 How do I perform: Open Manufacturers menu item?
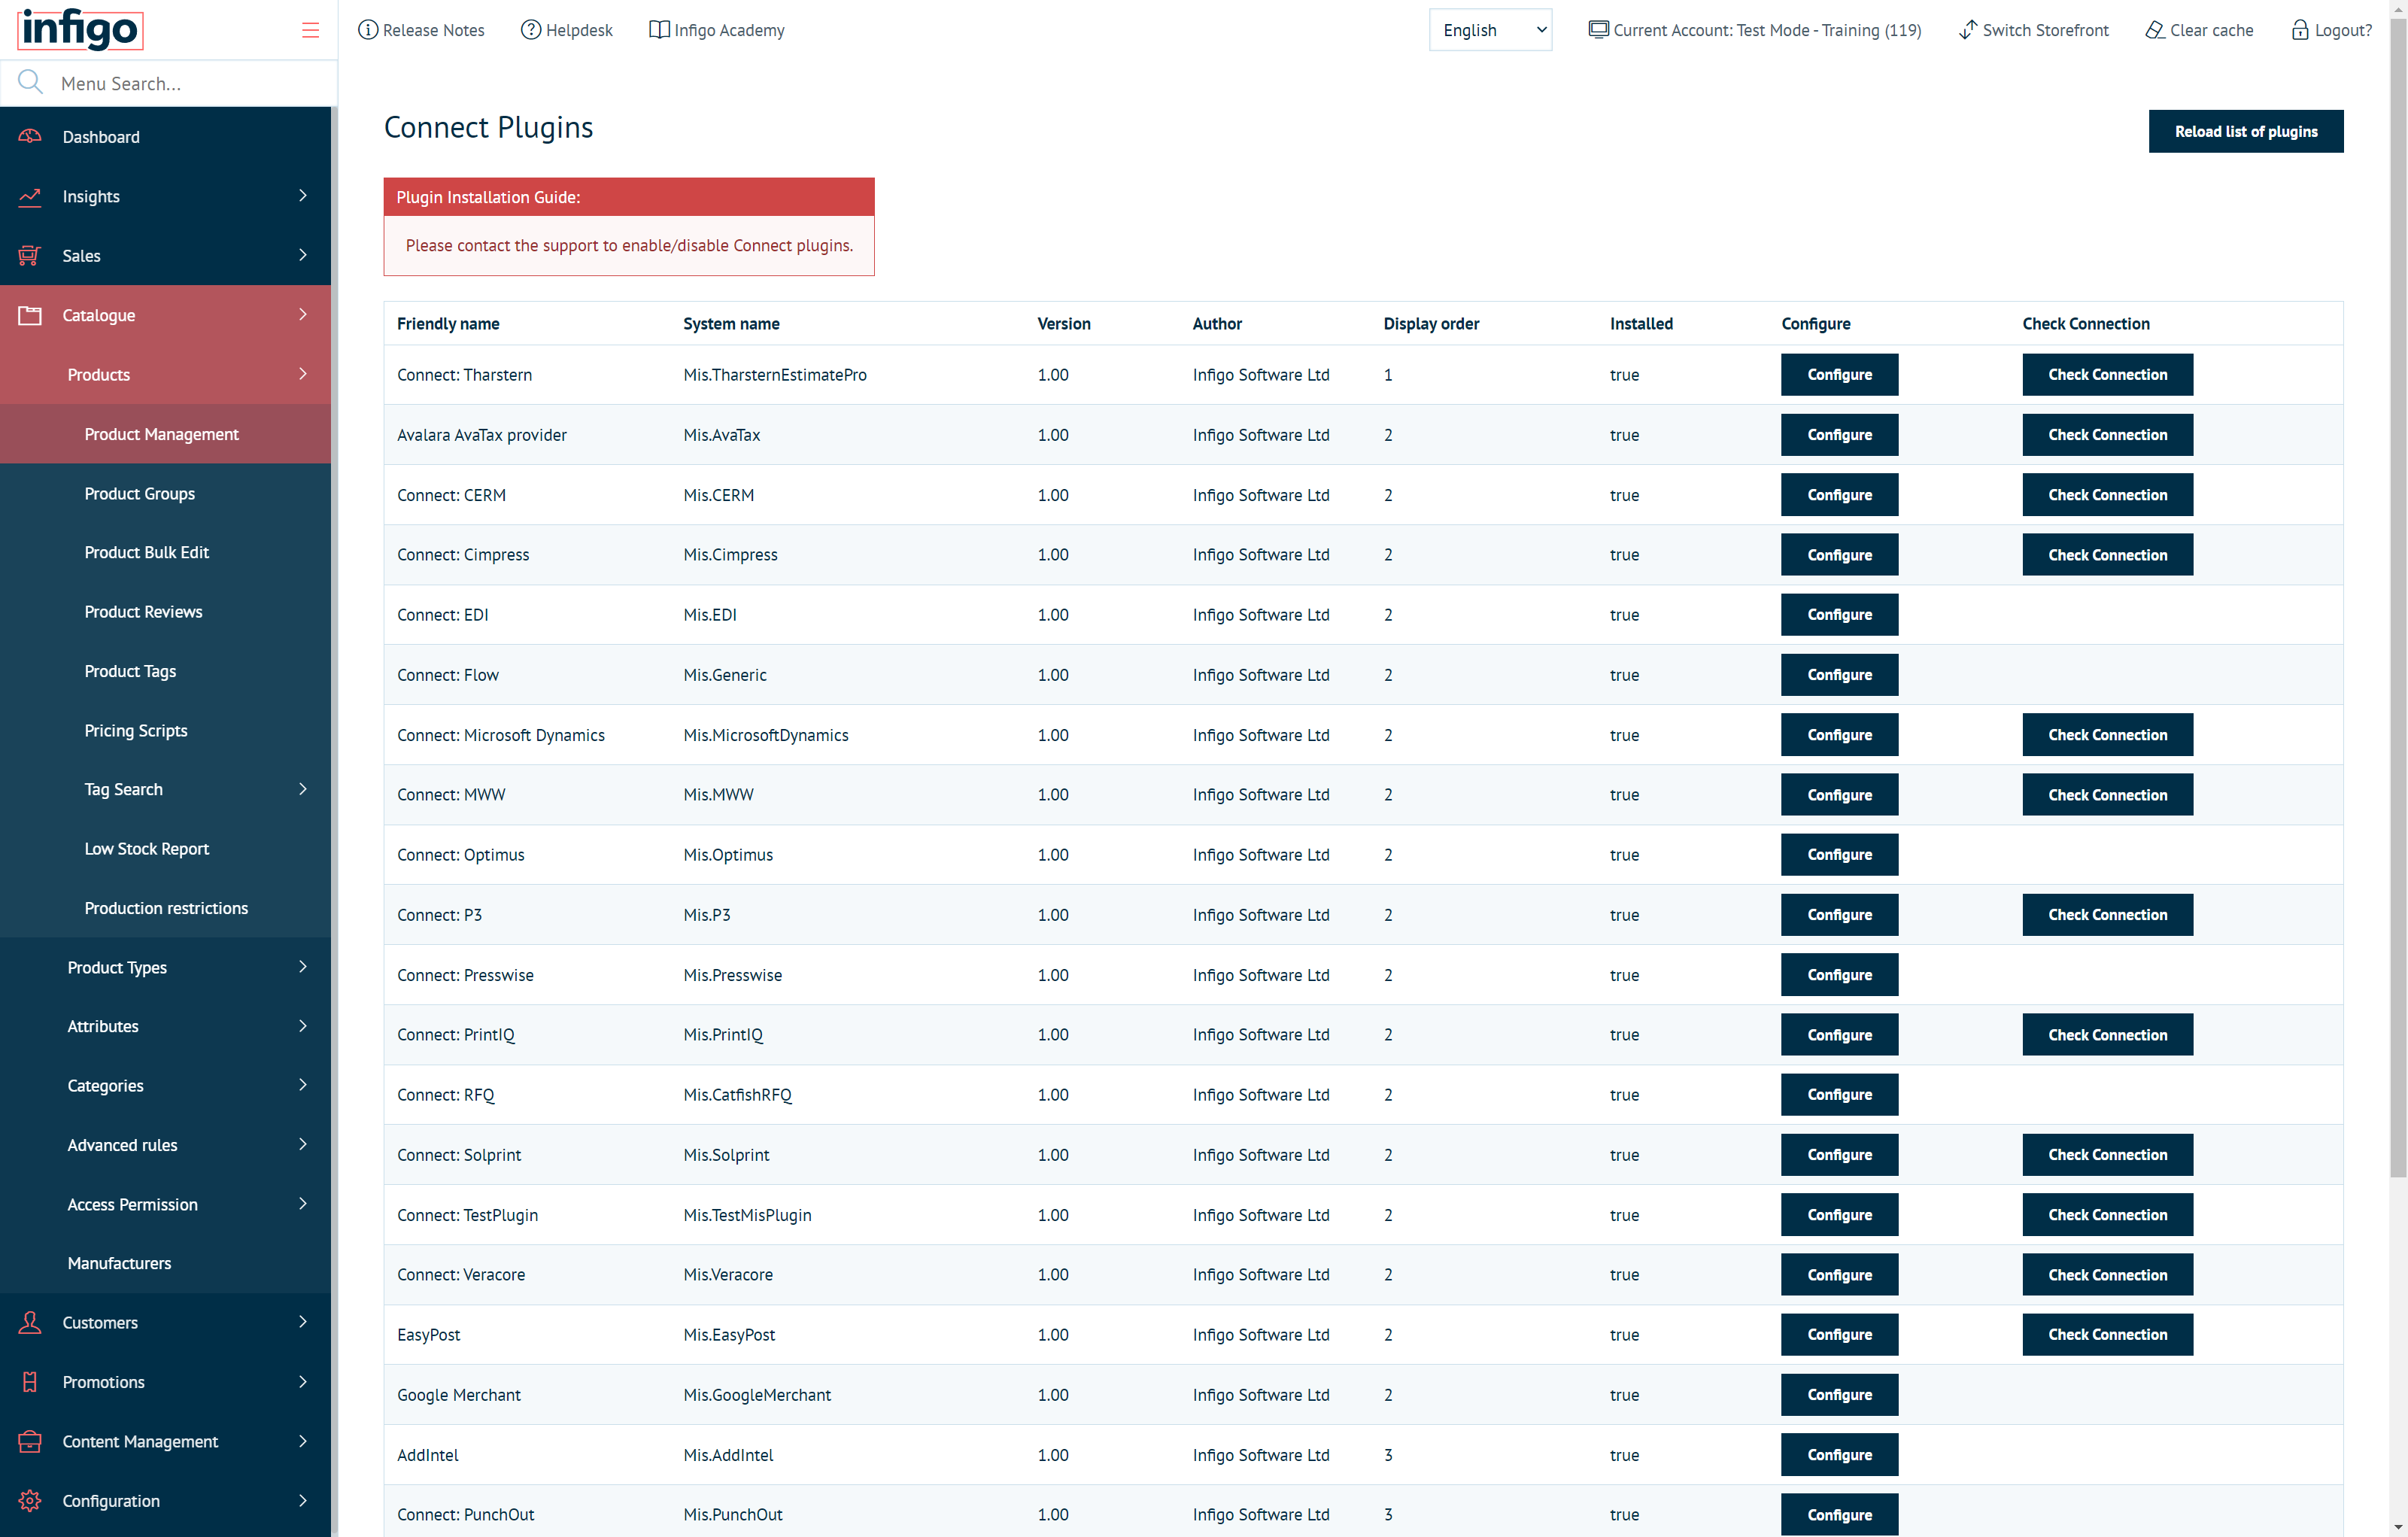[x=165, y=1263]
